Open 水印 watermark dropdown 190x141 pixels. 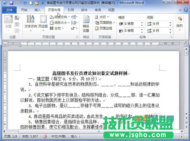[102, 17]
